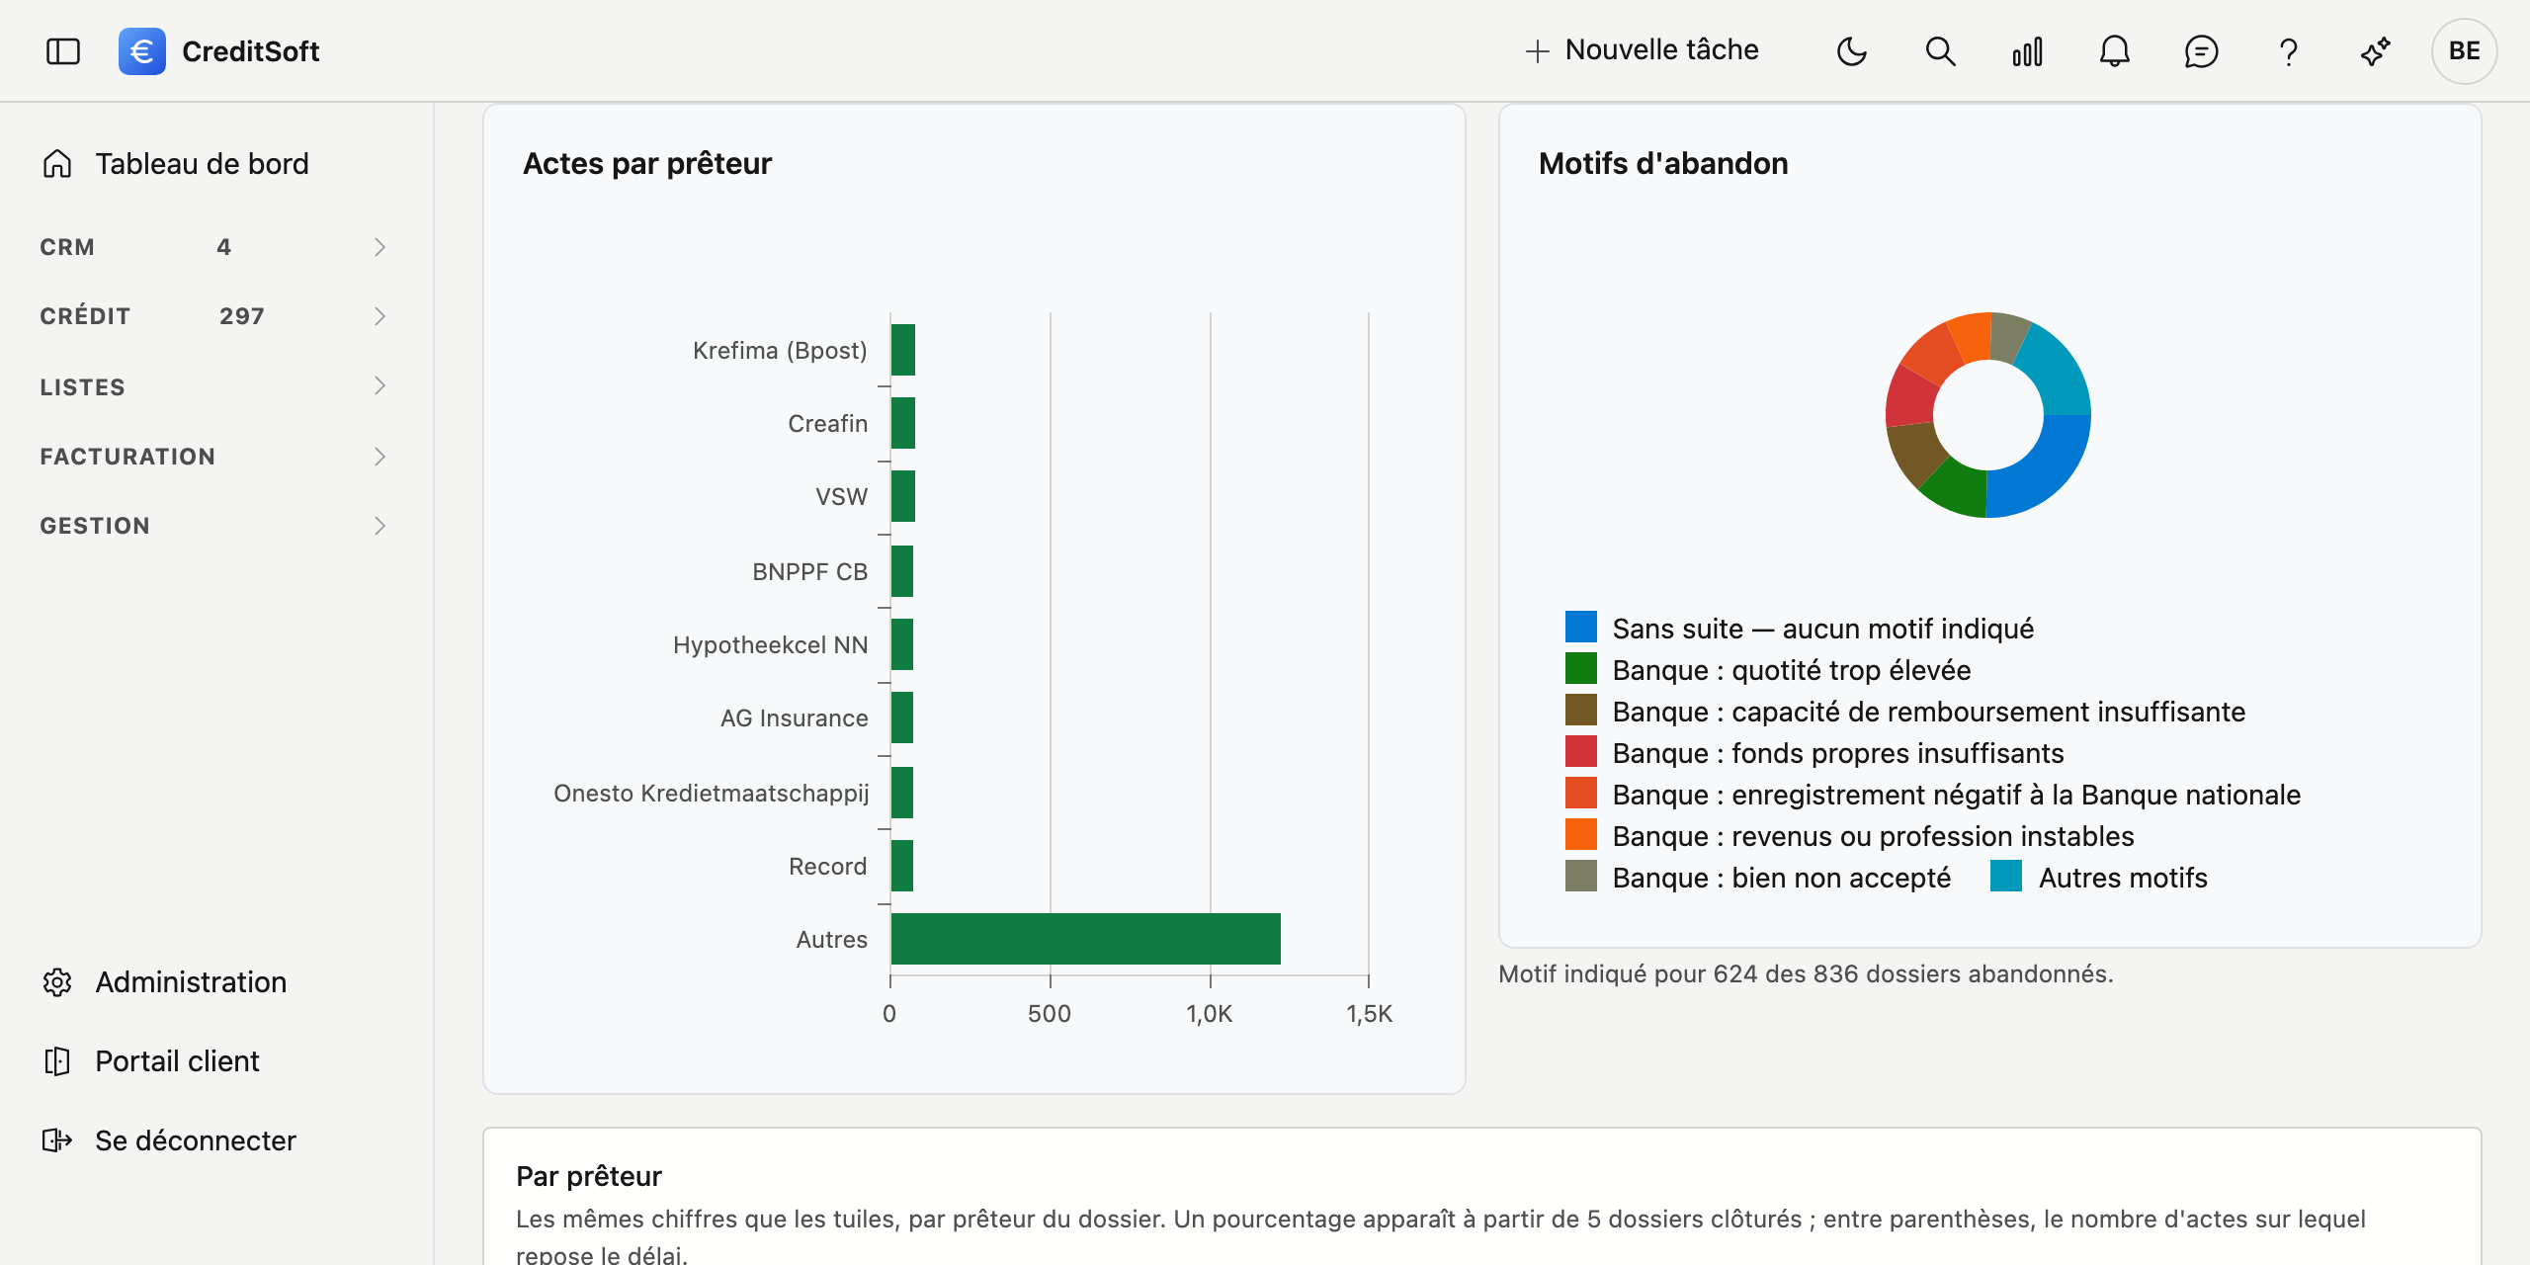2530x1265 pixels.
Task: Open the statistics bar chart icon
Action: 2027,51
